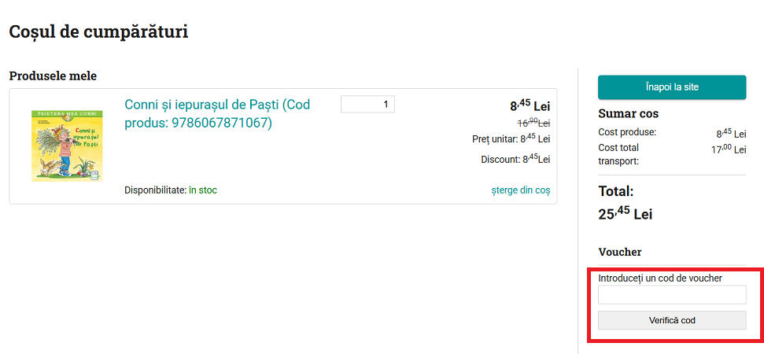Open the Conni și iepurașul de Paști link
This screenshot has height=354, width=764.
[x=217, y=114]
